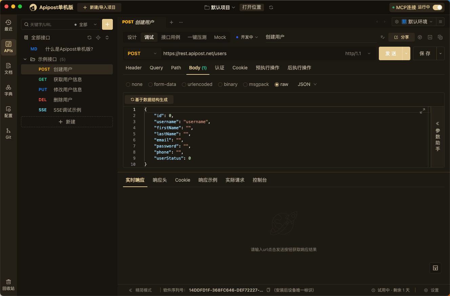Open the 开发中 status dropdown
Image resolution: width=450 pixels, height=296 pixels.
[247, 37]
